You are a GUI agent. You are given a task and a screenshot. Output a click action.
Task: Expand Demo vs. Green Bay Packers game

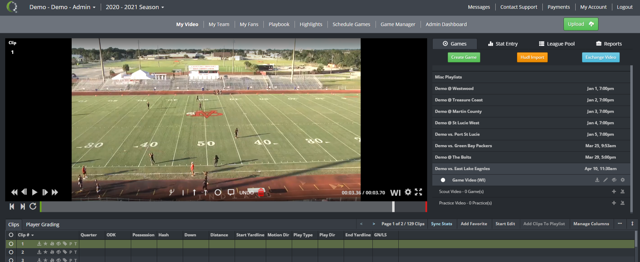(531, 146)
